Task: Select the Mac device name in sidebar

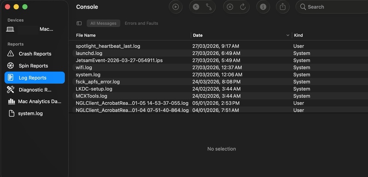Action: 46,29
